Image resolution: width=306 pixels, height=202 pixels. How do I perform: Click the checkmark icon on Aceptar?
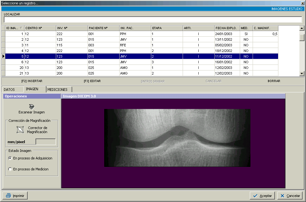tap(255, 195)
